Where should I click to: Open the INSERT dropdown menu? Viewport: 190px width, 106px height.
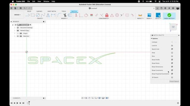click(149, 18)
